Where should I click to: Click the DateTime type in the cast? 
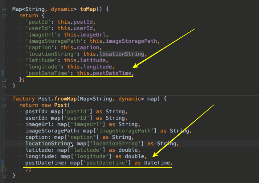click(x=157, y=163)
